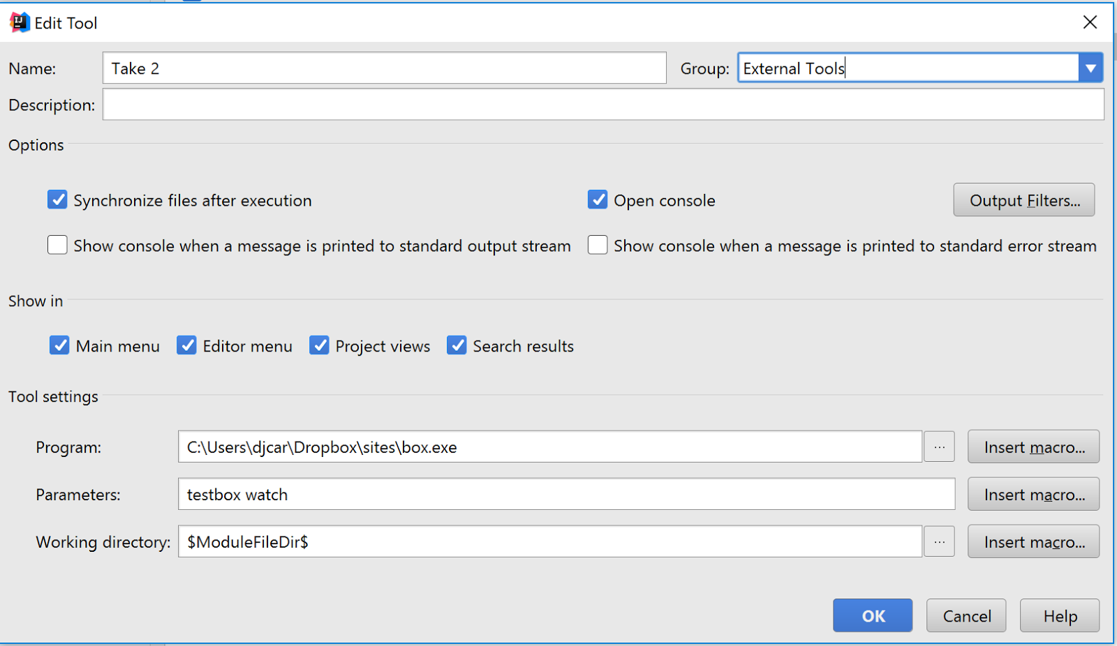Open the Output Filters dialog
The width and height of the screenshot is (1117, 646).
(x=1023, y=200)
